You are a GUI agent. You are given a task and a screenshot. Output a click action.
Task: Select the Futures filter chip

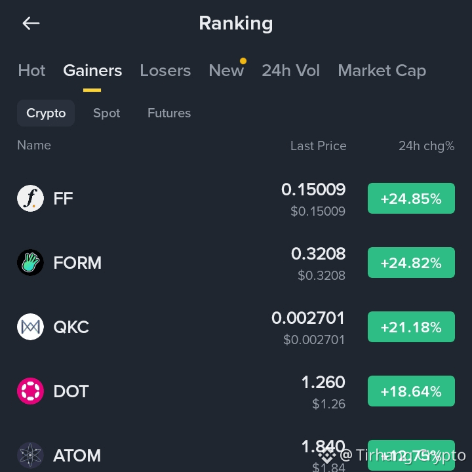(x=169, y=113)
